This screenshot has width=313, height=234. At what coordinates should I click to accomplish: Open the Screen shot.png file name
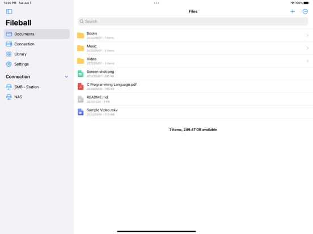pos(100,72)
